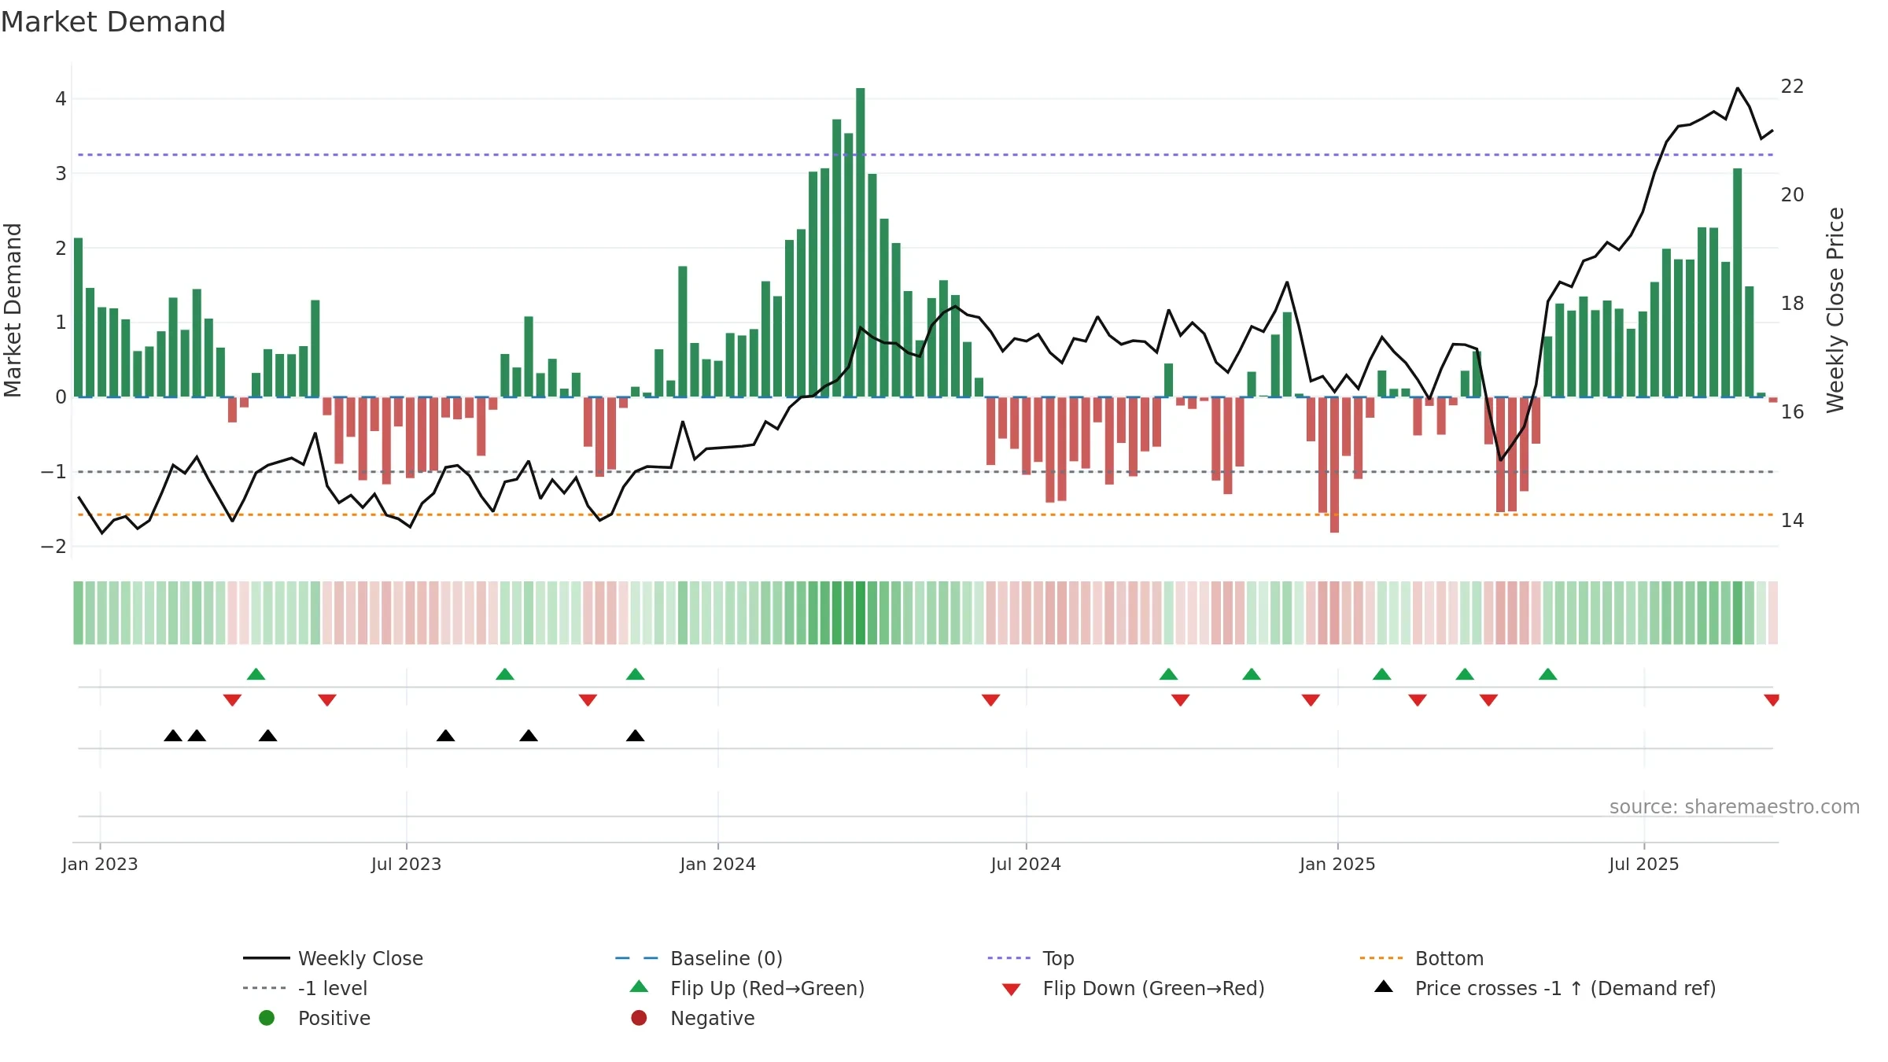Screen dimensions: 1888x1062
Task: Toggle the -1 level legend entry
Action: click(305, 988)
